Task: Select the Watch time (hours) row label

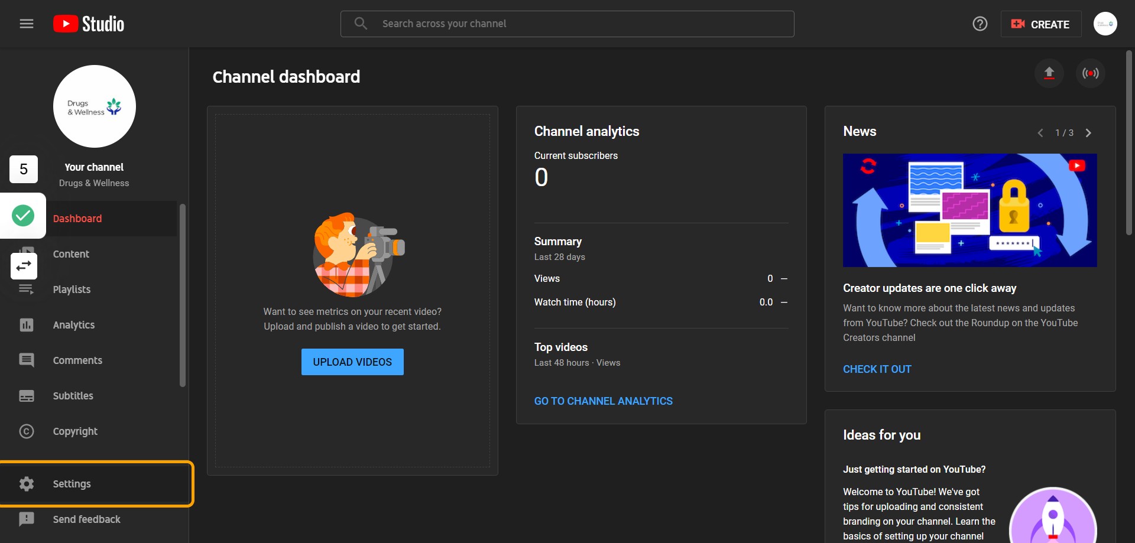Action: pyautogui.click(x=575, y=302)
